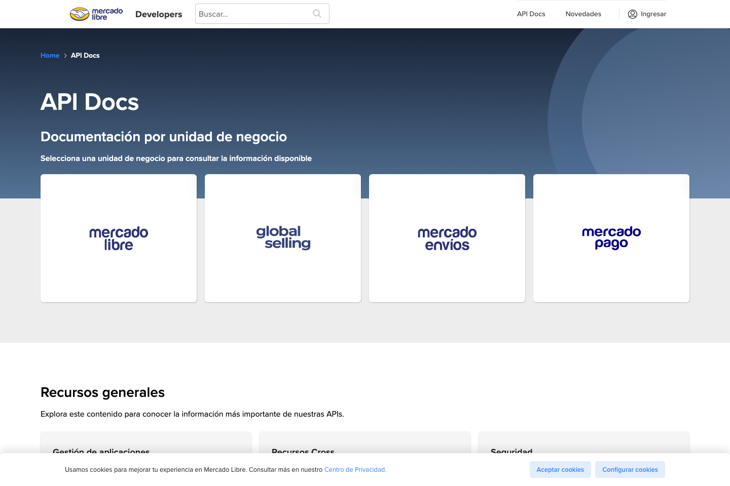Open cookie settings via Configurar cookies

(x=630, y=469)
